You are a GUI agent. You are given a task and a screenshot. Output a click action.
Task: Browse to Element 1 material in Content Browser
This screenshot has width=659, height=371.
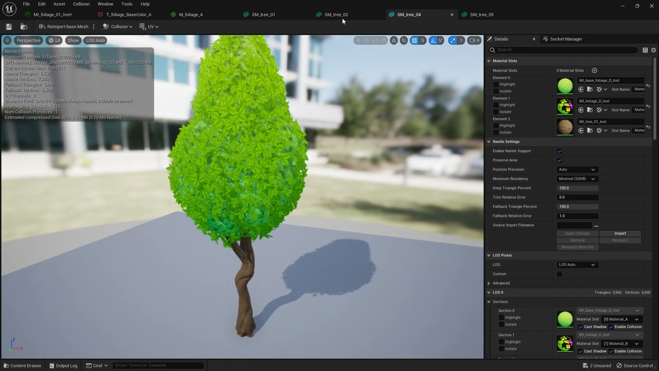click(x=590, y=110)
